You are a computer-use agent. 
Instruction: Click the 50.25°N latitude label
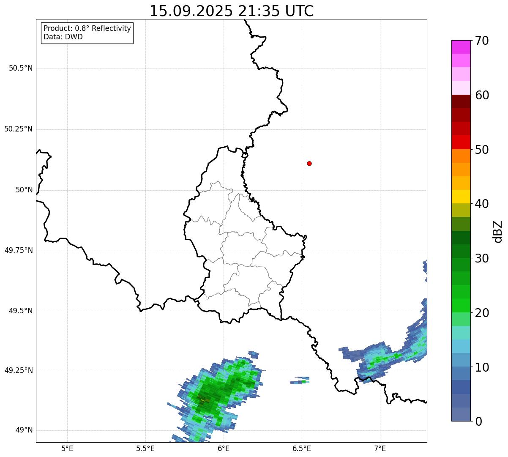[18, 129]
